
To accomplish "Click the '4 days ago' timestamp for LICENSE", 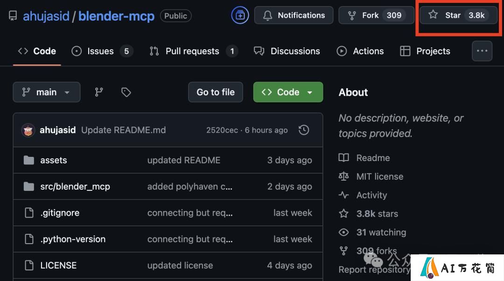I will pyautogui.click(x=290, y=266).
